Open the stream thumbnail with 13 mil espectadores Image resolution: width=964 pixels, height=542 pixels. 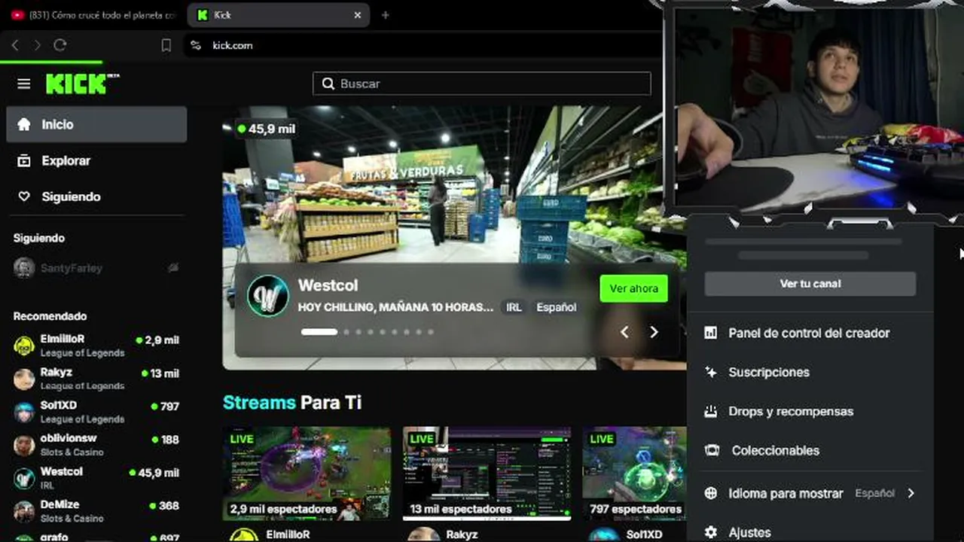[487, 473]
